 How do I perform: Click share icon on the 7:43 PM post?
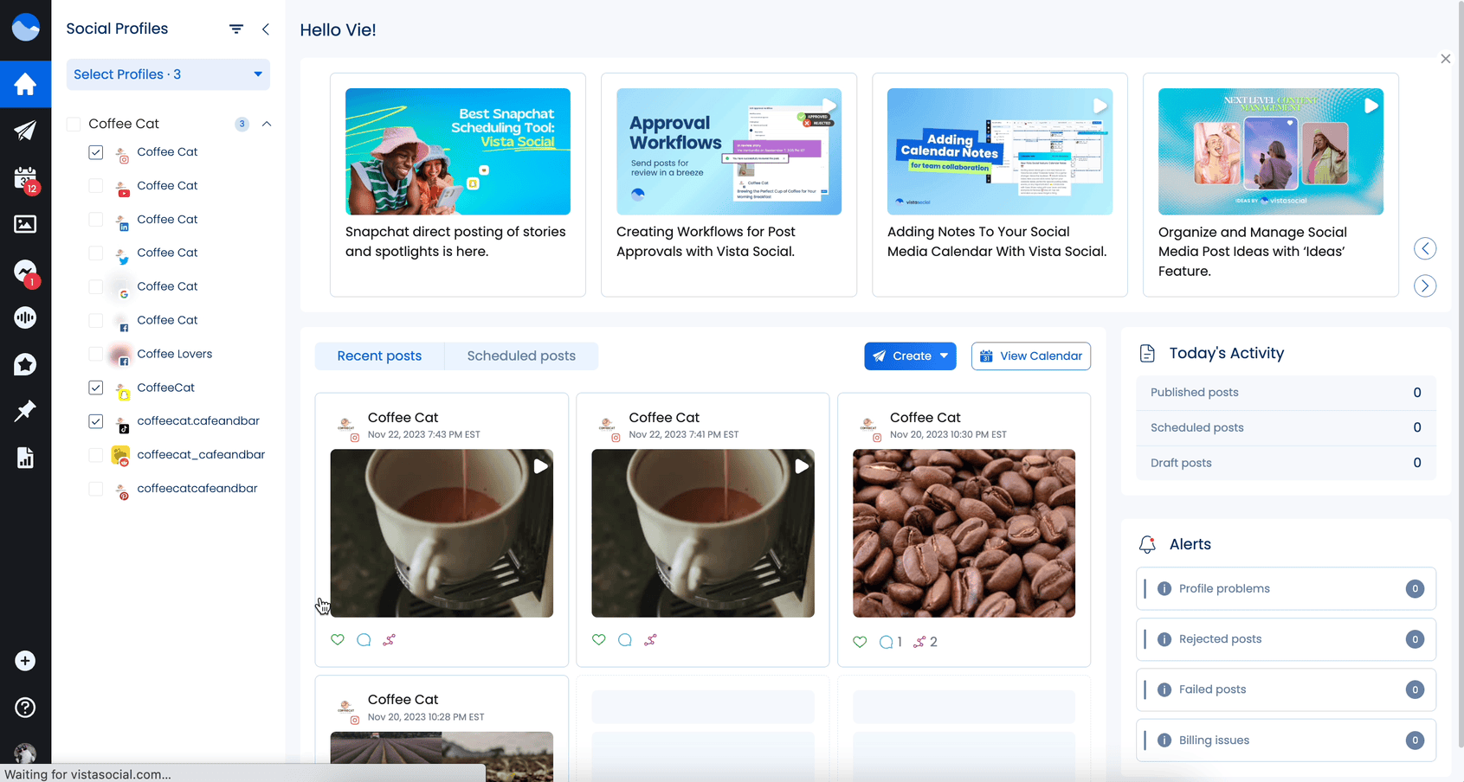pos(390,640)
